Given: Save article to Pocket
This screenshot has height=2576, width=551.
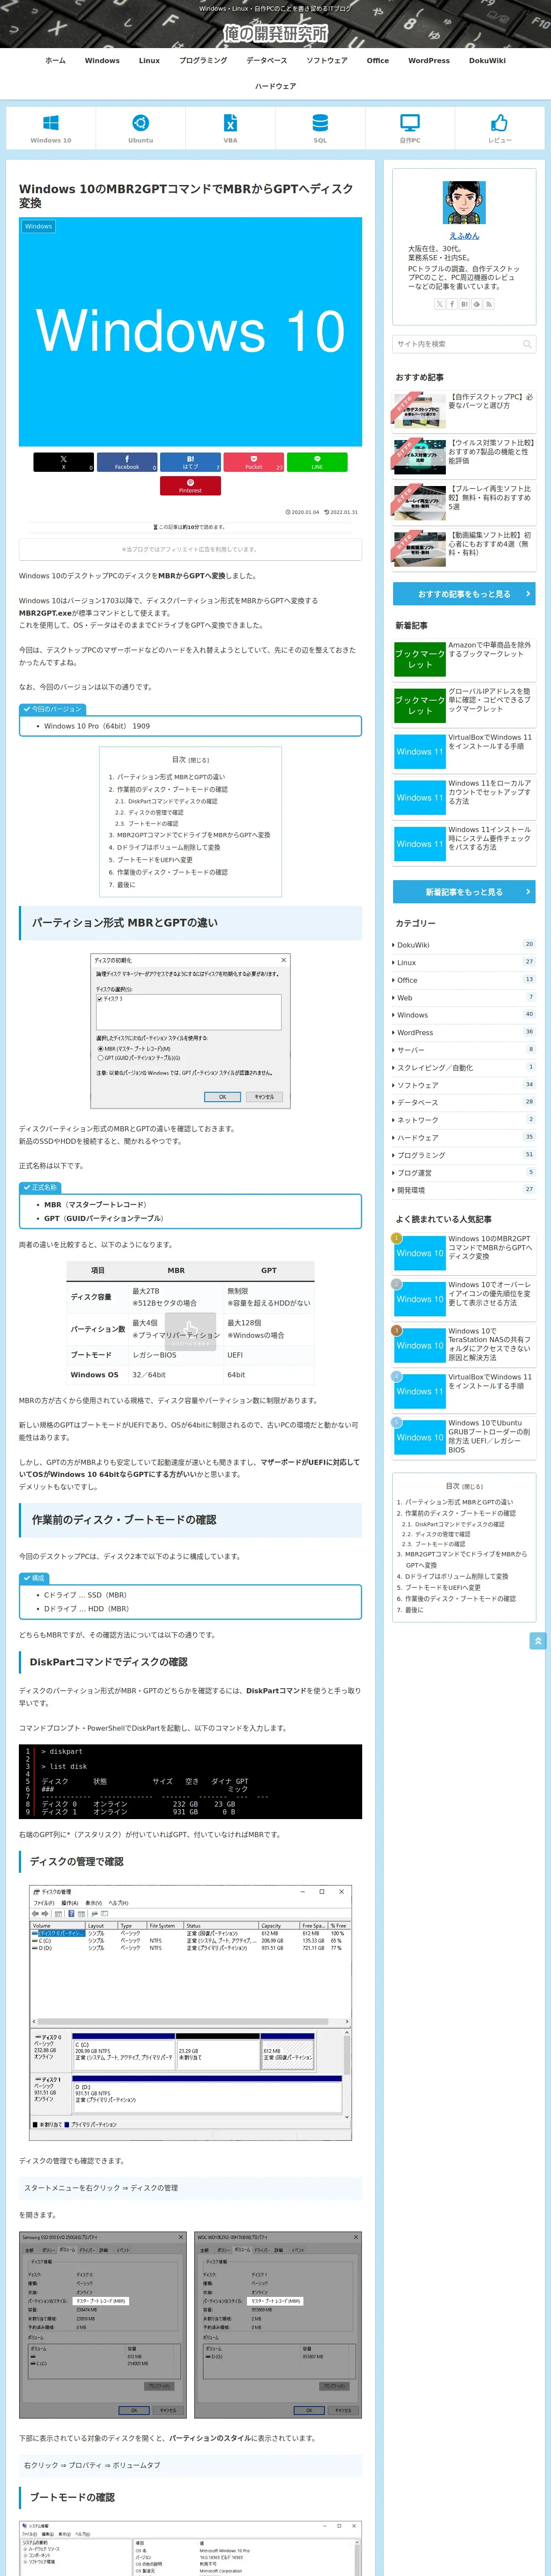Looking at the screenshot, I should [x=253, y=462].
